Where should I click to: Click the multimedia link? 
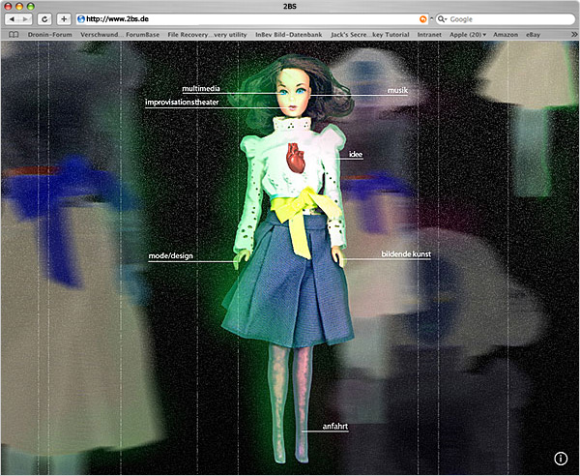point(201,88)
